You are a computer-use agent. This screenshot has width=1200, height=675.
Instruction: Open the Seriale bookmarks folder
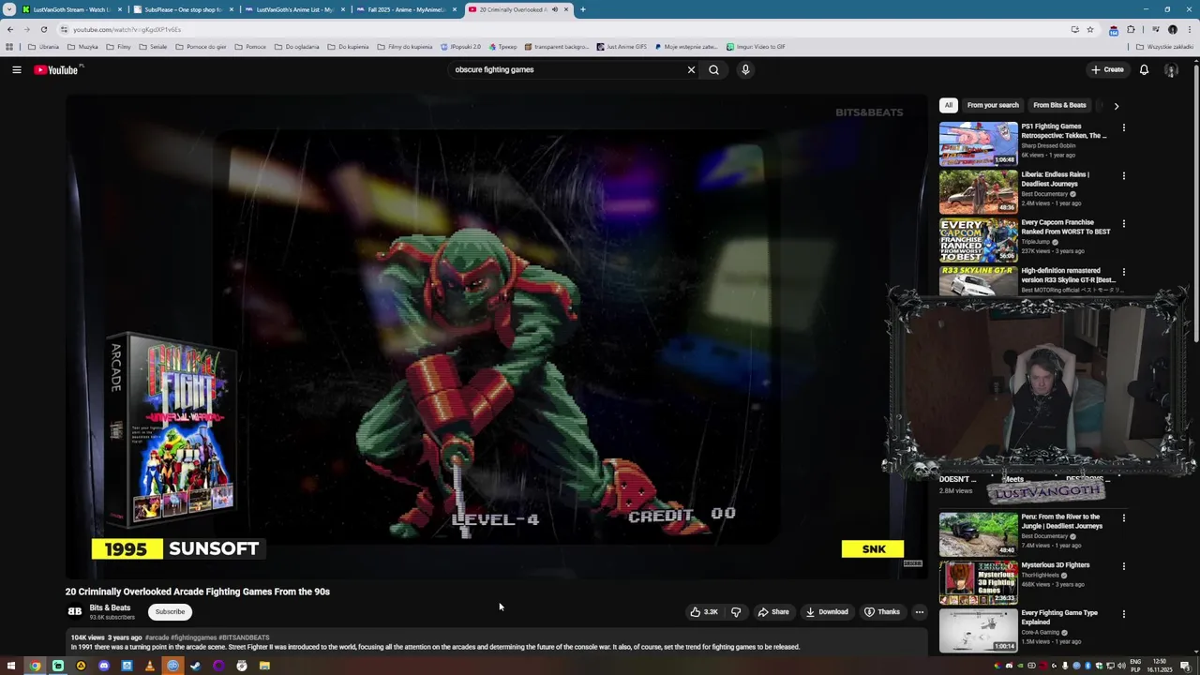pos(153,47)
